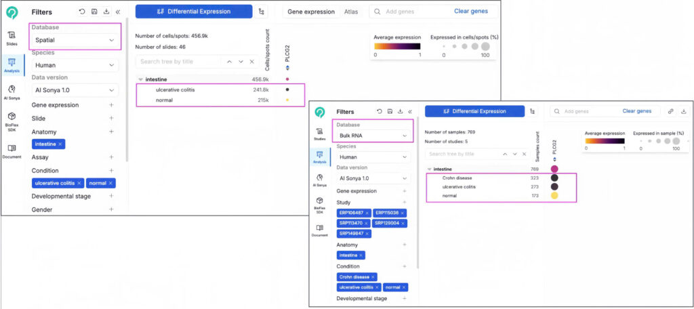Open the Database dropdown showing Bulk RNA

pyautogui.click(x=375, y=136)
